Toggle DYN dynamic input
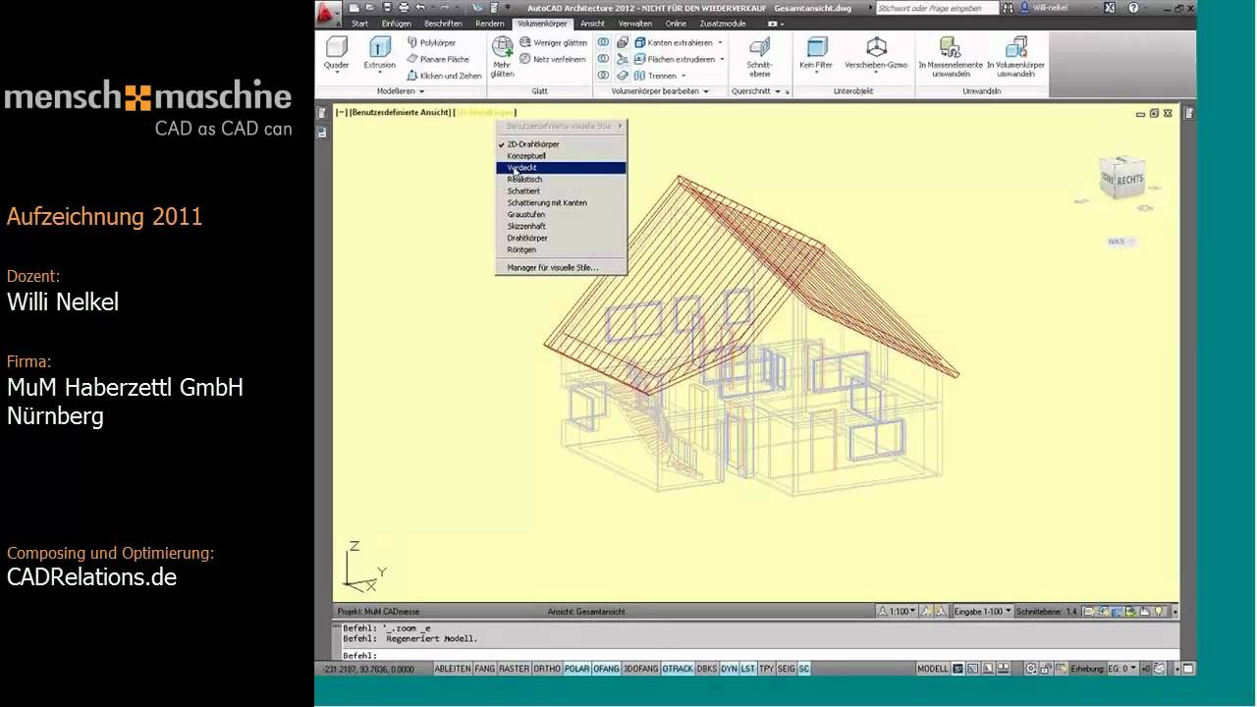 pos(729,669)
